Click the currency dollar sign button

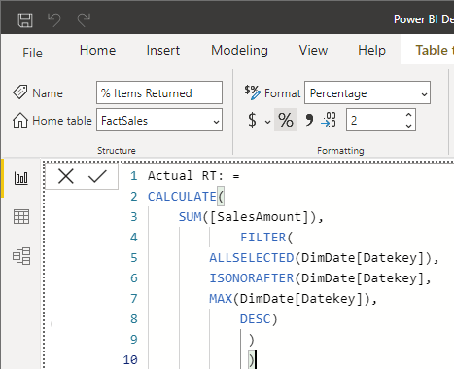[252, 120]
